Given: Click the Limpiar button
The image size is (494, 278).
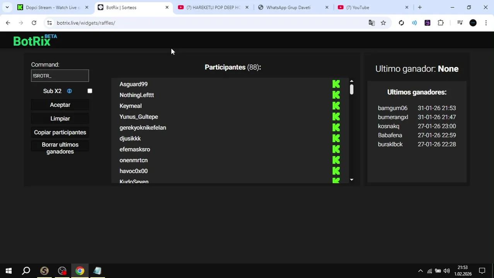Looking at the screenshot, I should pos(60,119).
